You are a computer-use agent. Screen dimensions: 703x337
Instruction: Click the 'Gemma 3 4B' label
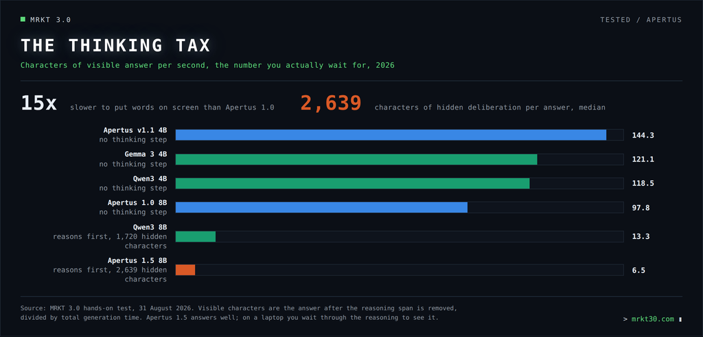(x=146, y=154)
